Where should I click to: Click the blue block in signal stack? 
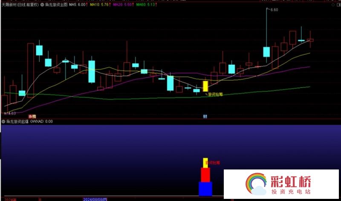205,188
